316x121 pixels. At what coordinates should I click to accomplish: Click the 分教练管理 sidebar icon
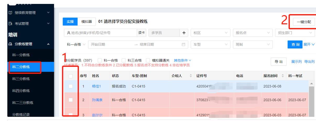tap(10, 44)
